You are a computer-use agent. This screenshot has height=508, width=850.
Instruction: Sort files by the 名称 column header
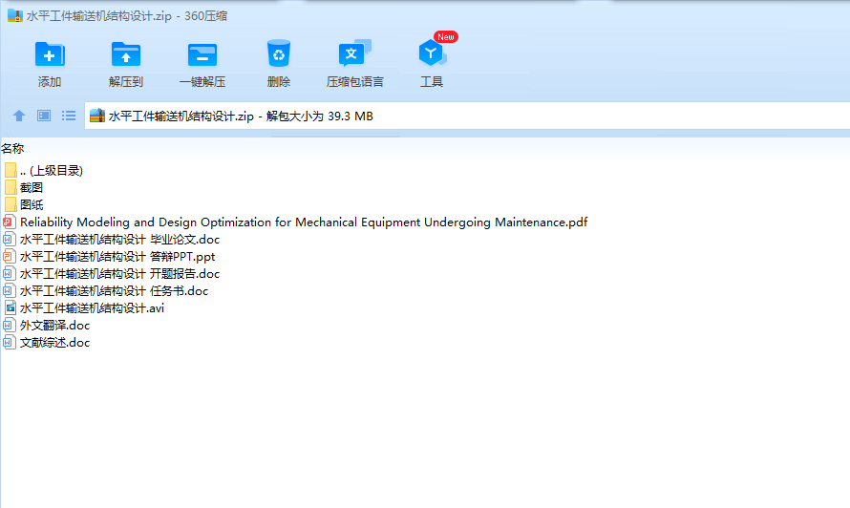tap(12, 148)
